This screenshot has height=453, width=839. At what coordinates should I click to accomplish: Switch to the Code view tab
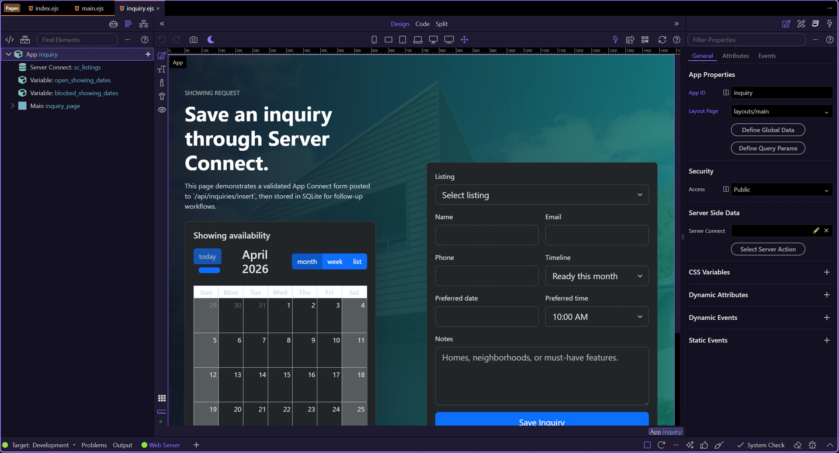(422, 24)
